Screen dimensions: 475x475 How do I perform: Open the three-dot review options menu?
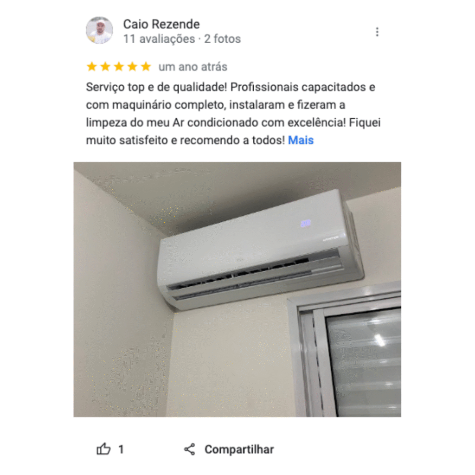click(x=377, y=32)
